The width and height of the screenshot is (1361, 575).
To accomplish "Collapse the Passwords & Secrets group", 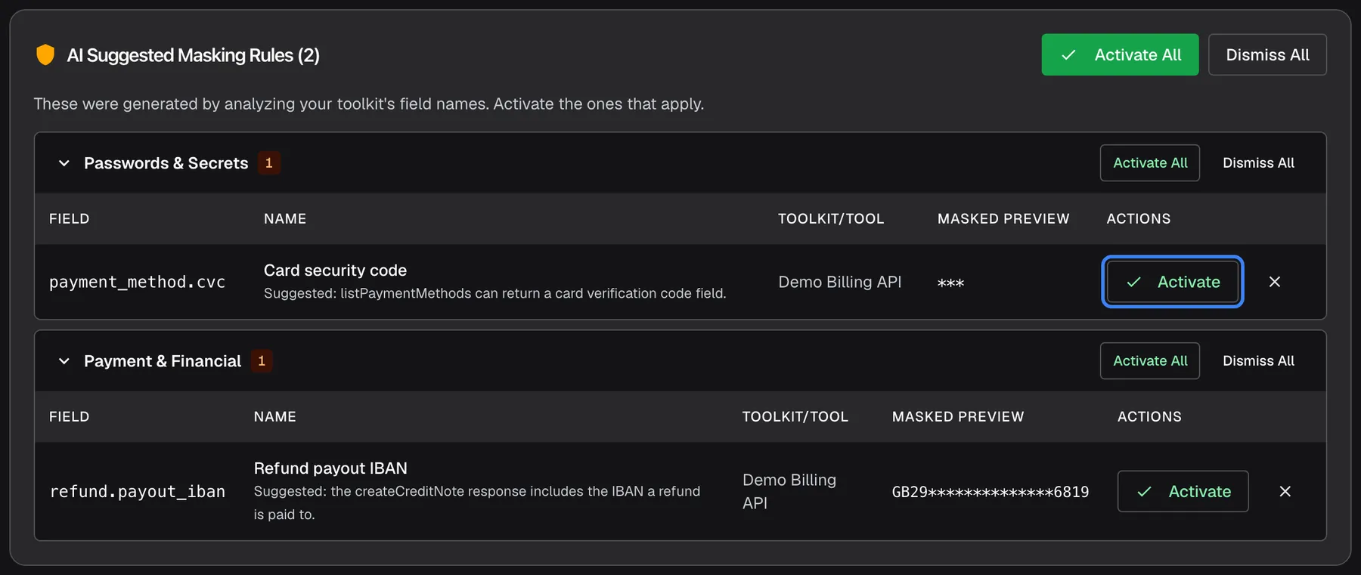I will (64, 163).
